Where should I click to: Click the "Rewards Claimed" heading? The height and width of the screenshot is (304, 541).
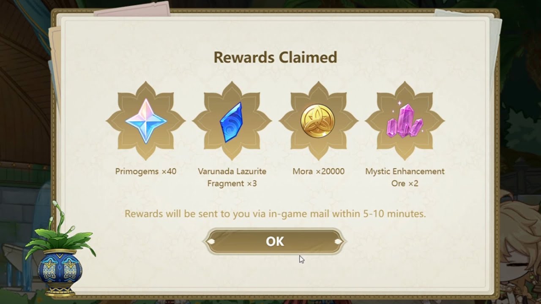pos(275,57)
